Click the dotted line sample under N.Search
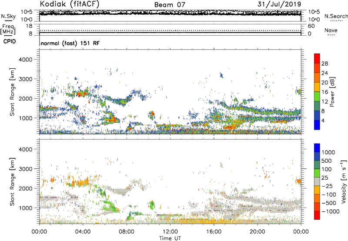 tap(337, 20)
